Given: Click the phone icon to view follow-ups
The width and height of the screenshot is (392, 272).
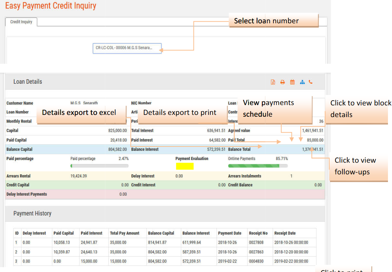Looking at the screenshot, I should coord(311,82).
